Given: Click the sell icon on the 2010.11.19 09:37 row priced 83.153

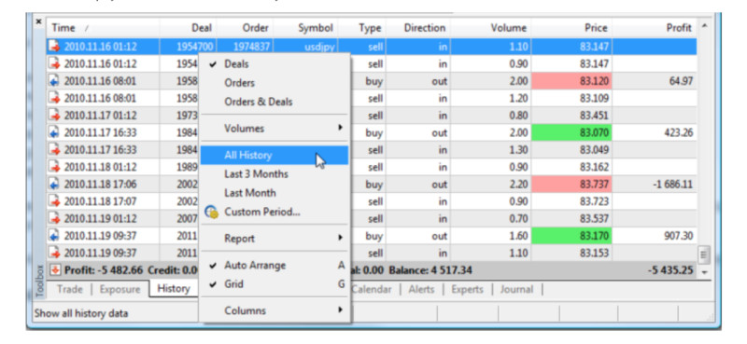Looking at the screenshot, I should (x=54, y=254).
